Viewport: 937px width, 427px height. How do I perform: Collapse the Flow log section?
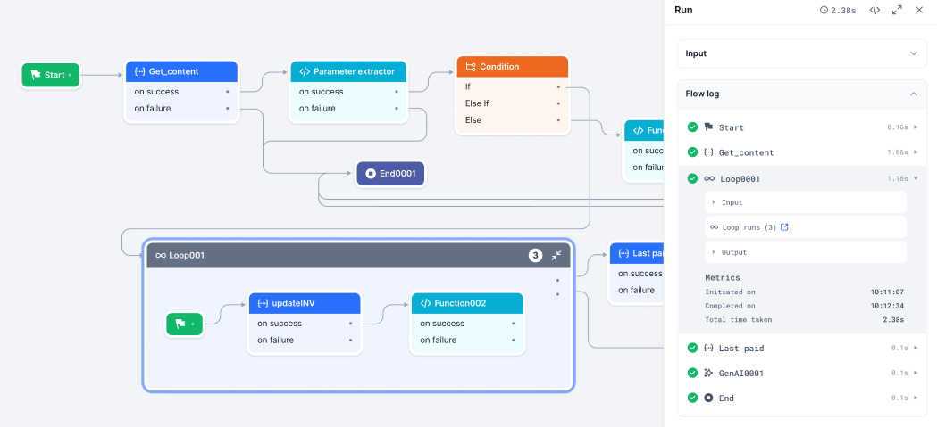point(912,94)
